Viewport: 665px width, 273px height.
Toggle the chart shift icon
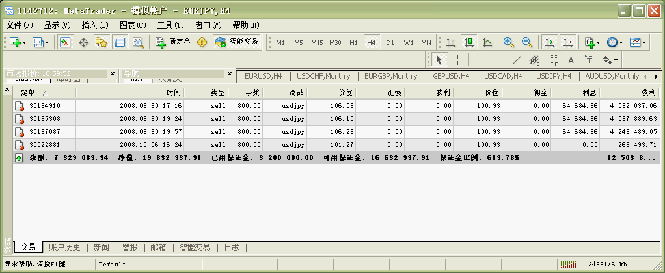pos(568,42)
